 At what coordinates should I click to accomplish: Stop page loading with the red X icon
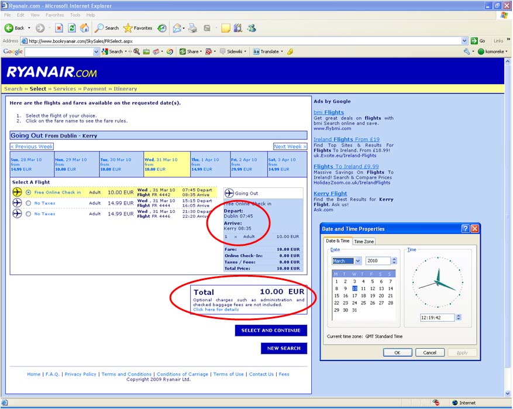pos(59,28)
